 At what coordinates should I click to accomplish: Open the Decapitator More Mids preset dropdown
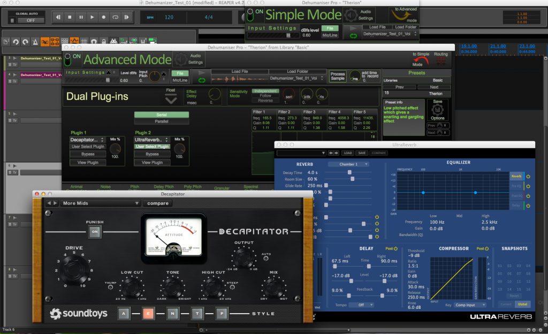click(100, 203)
